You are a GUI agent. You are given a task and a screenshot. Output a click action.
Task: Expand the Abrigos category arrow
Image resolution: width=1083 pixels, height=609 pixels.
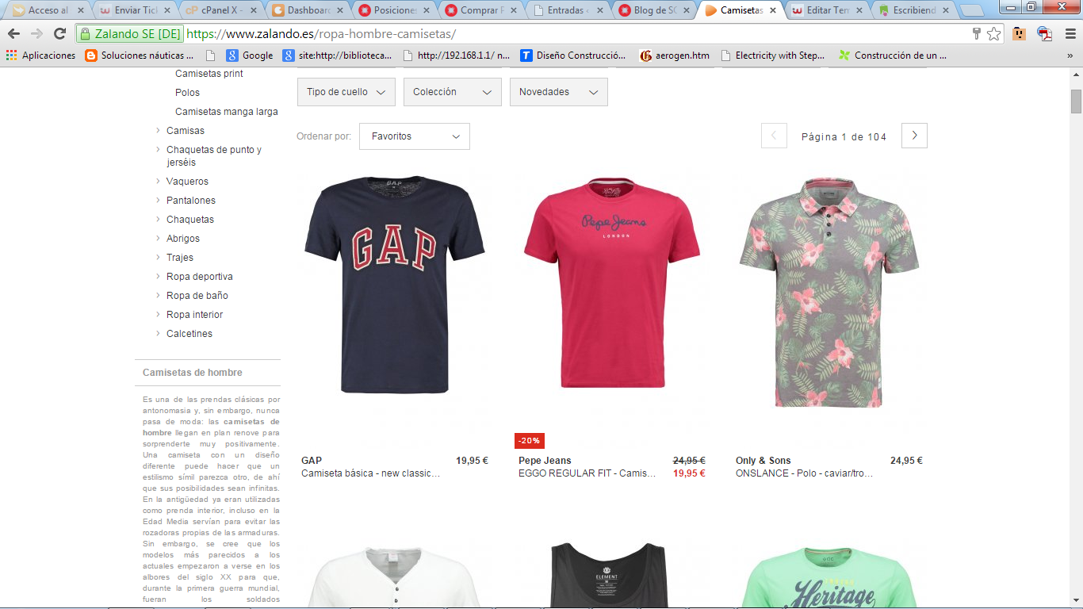point(158,239)
